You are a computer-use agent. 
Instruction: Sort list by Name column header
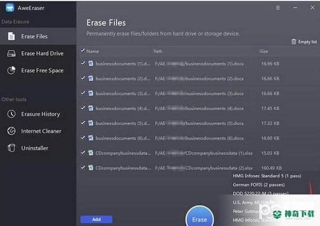click(x=93, y=51)
